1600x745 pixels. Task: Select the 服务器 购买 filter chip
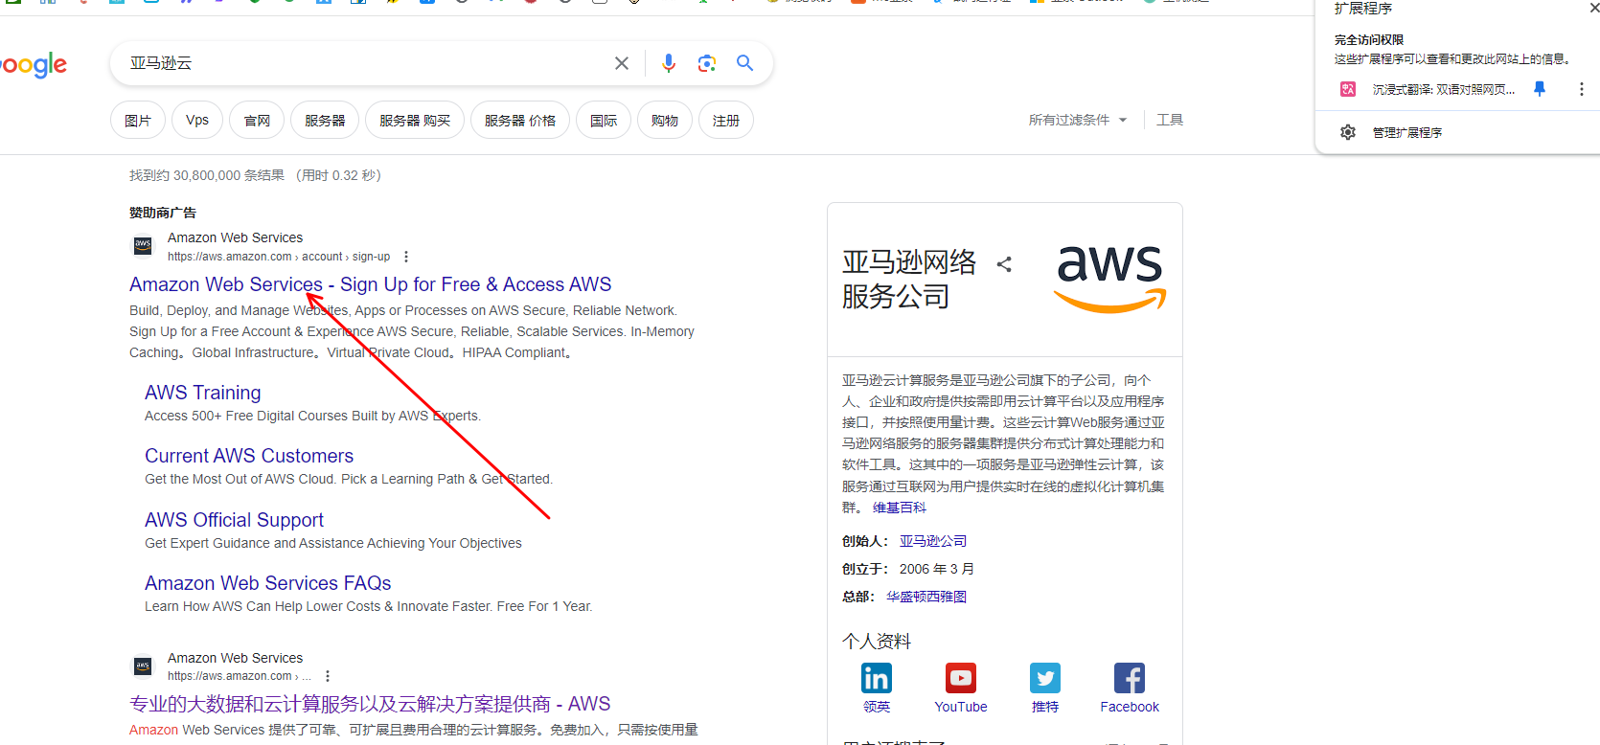(x=415, y=120)
